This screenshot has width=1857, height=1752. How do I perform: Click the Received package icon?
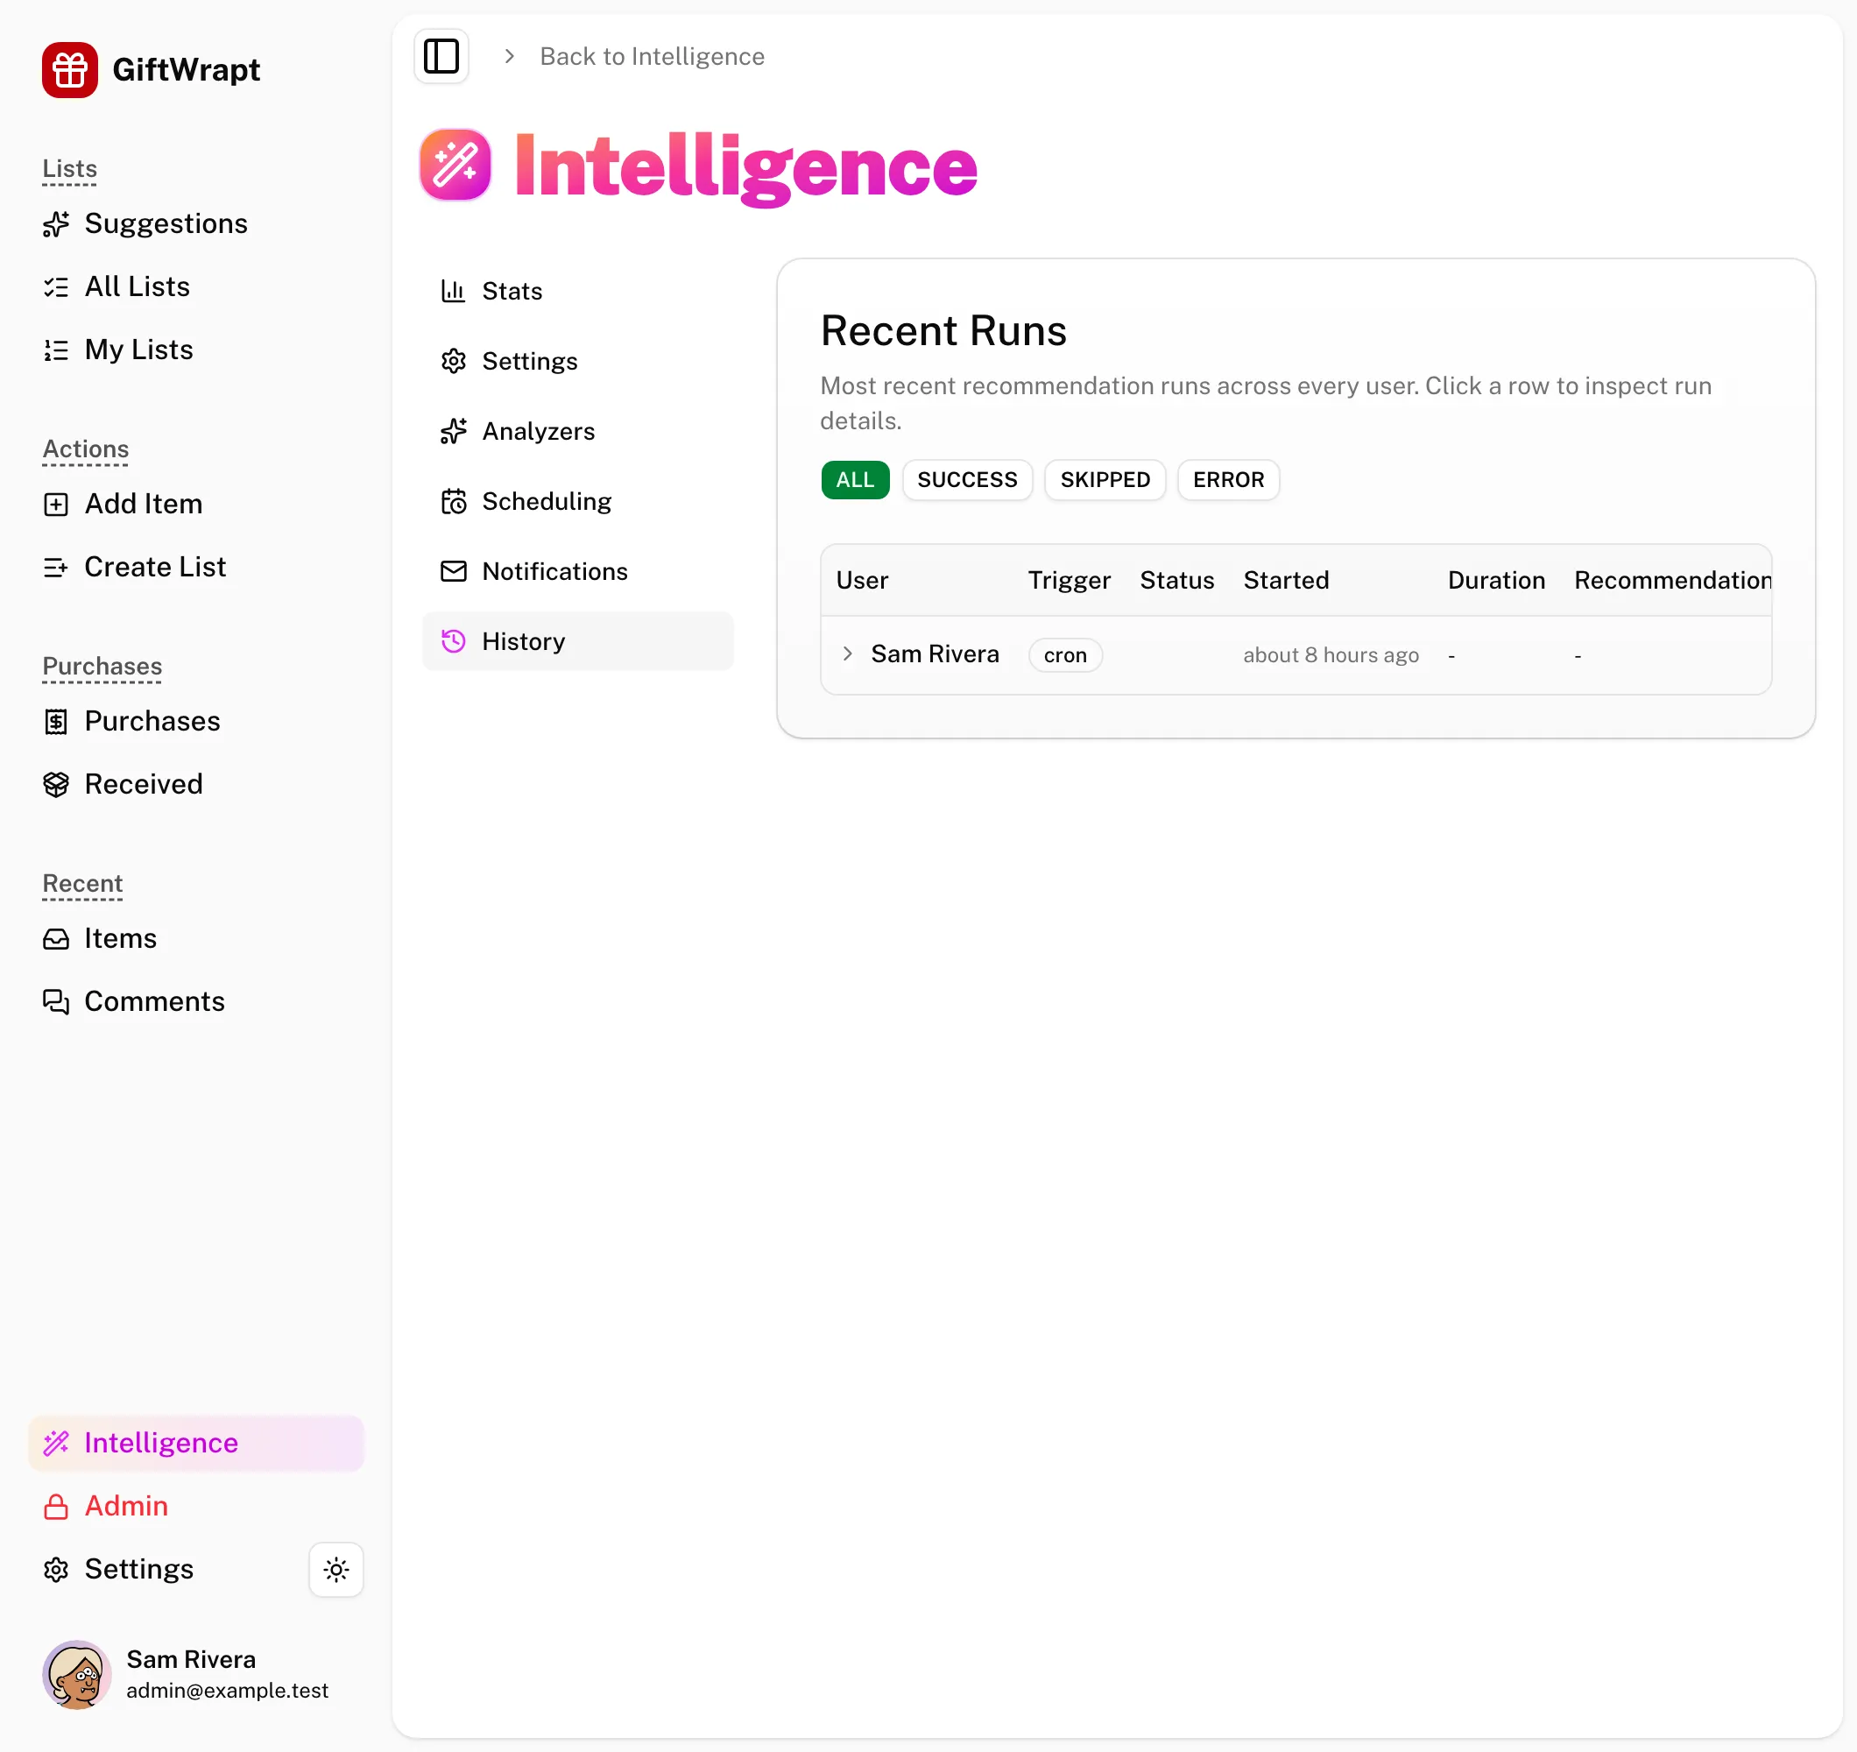(x=56, y=784)
